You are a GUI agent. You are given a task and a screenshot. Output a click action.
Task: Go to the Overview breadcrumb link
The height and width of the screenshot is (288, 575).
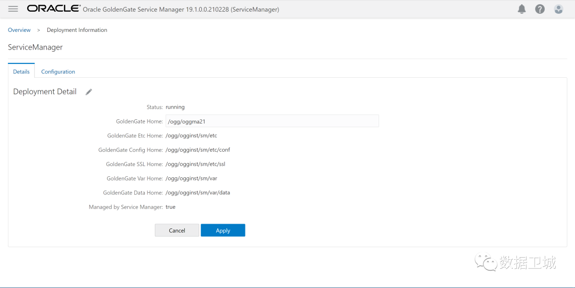[x=19, y=30]
